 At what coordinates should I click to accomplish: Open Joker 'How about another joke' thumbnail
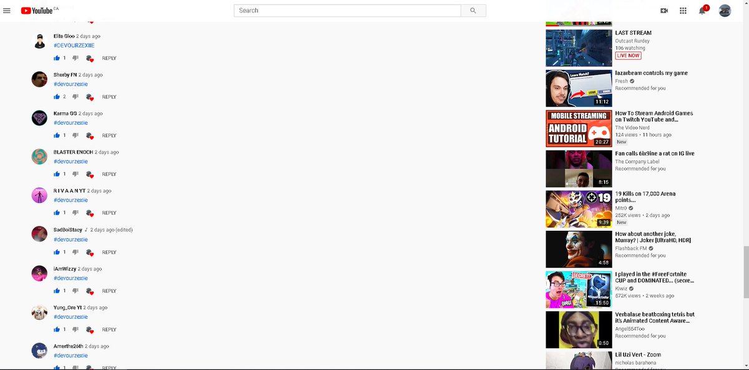(578, 250)
